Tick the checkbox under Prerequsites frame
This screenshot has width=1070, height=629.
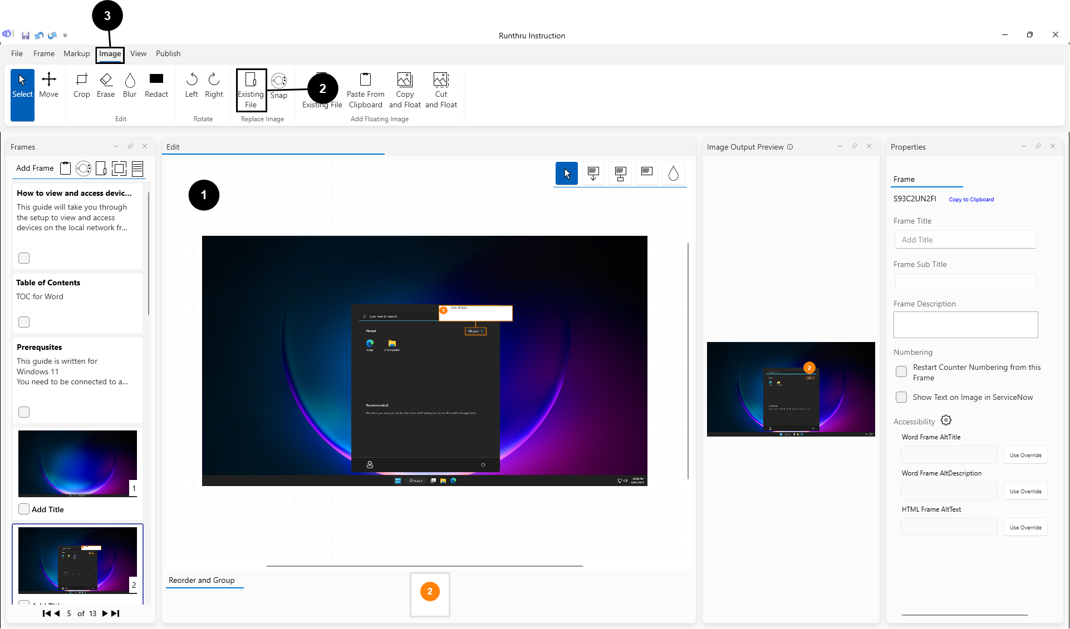point(24,412)
